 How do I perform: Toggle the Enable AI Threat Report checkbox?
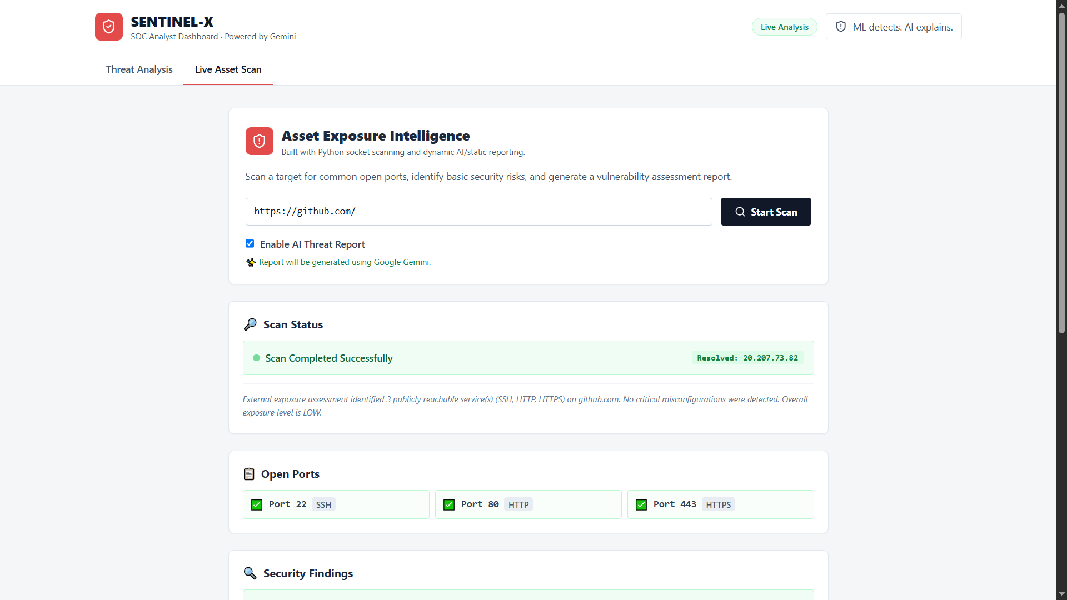coord(250,243)
